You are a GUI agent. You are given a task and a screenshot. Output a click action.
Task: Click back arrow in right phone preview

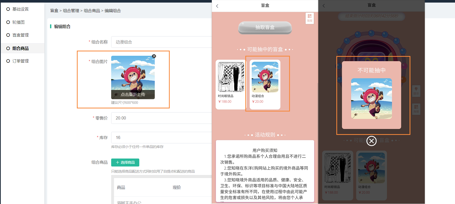324,6
